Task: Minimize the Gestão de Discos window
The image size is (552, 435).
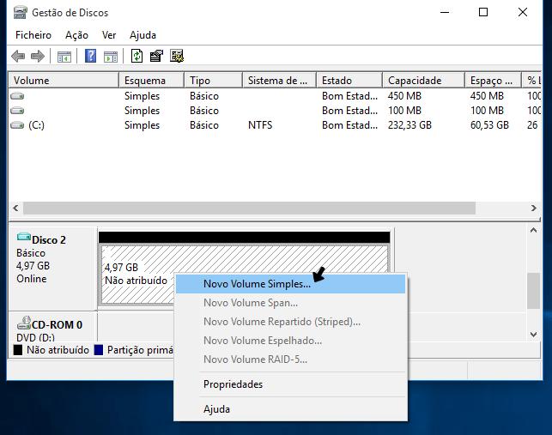Action: [x=445, y=13]
